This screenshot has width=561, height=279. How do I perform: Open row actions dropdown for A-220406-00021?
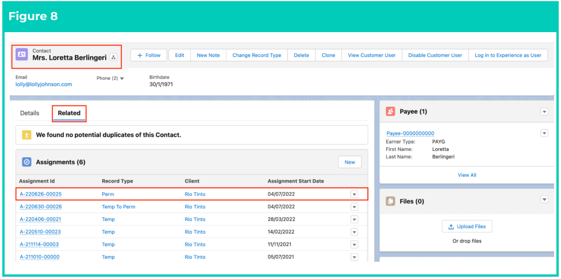point(354,219)
